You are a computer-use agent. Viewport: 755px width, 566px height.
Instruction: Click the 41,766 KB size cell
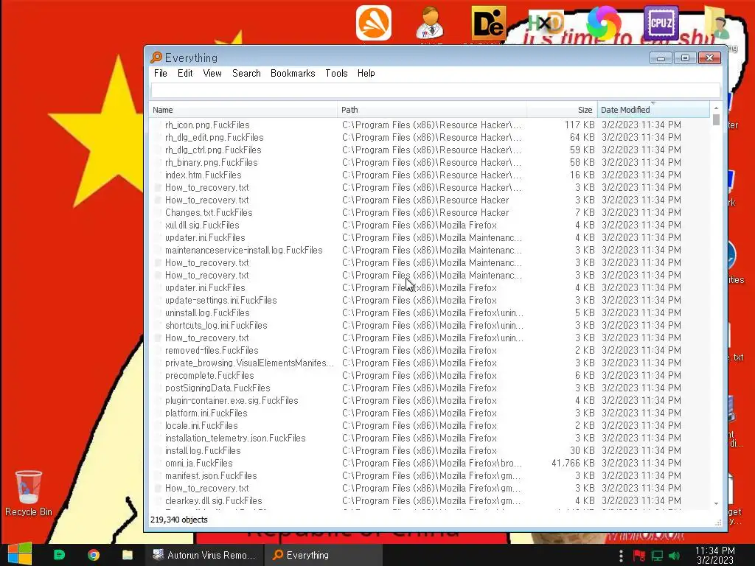point(573,463)
